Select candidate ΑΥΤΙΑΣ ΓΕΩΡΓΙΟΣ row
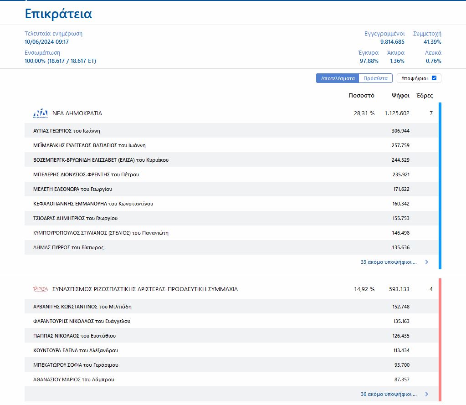Screen dimensions: 466x405 pyautogui.click(x=67, y=131)
